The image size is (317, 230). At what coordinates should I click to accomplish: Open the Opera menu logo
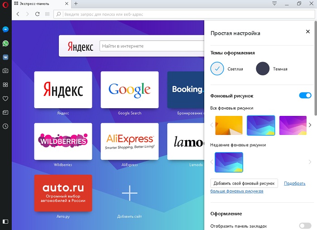[x=5, y=5]
